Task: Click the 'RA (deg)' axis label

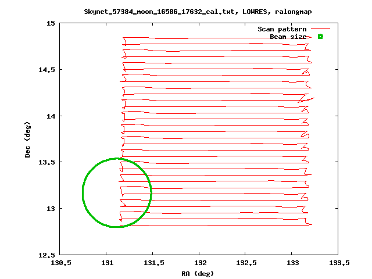Action: [198, 274]
